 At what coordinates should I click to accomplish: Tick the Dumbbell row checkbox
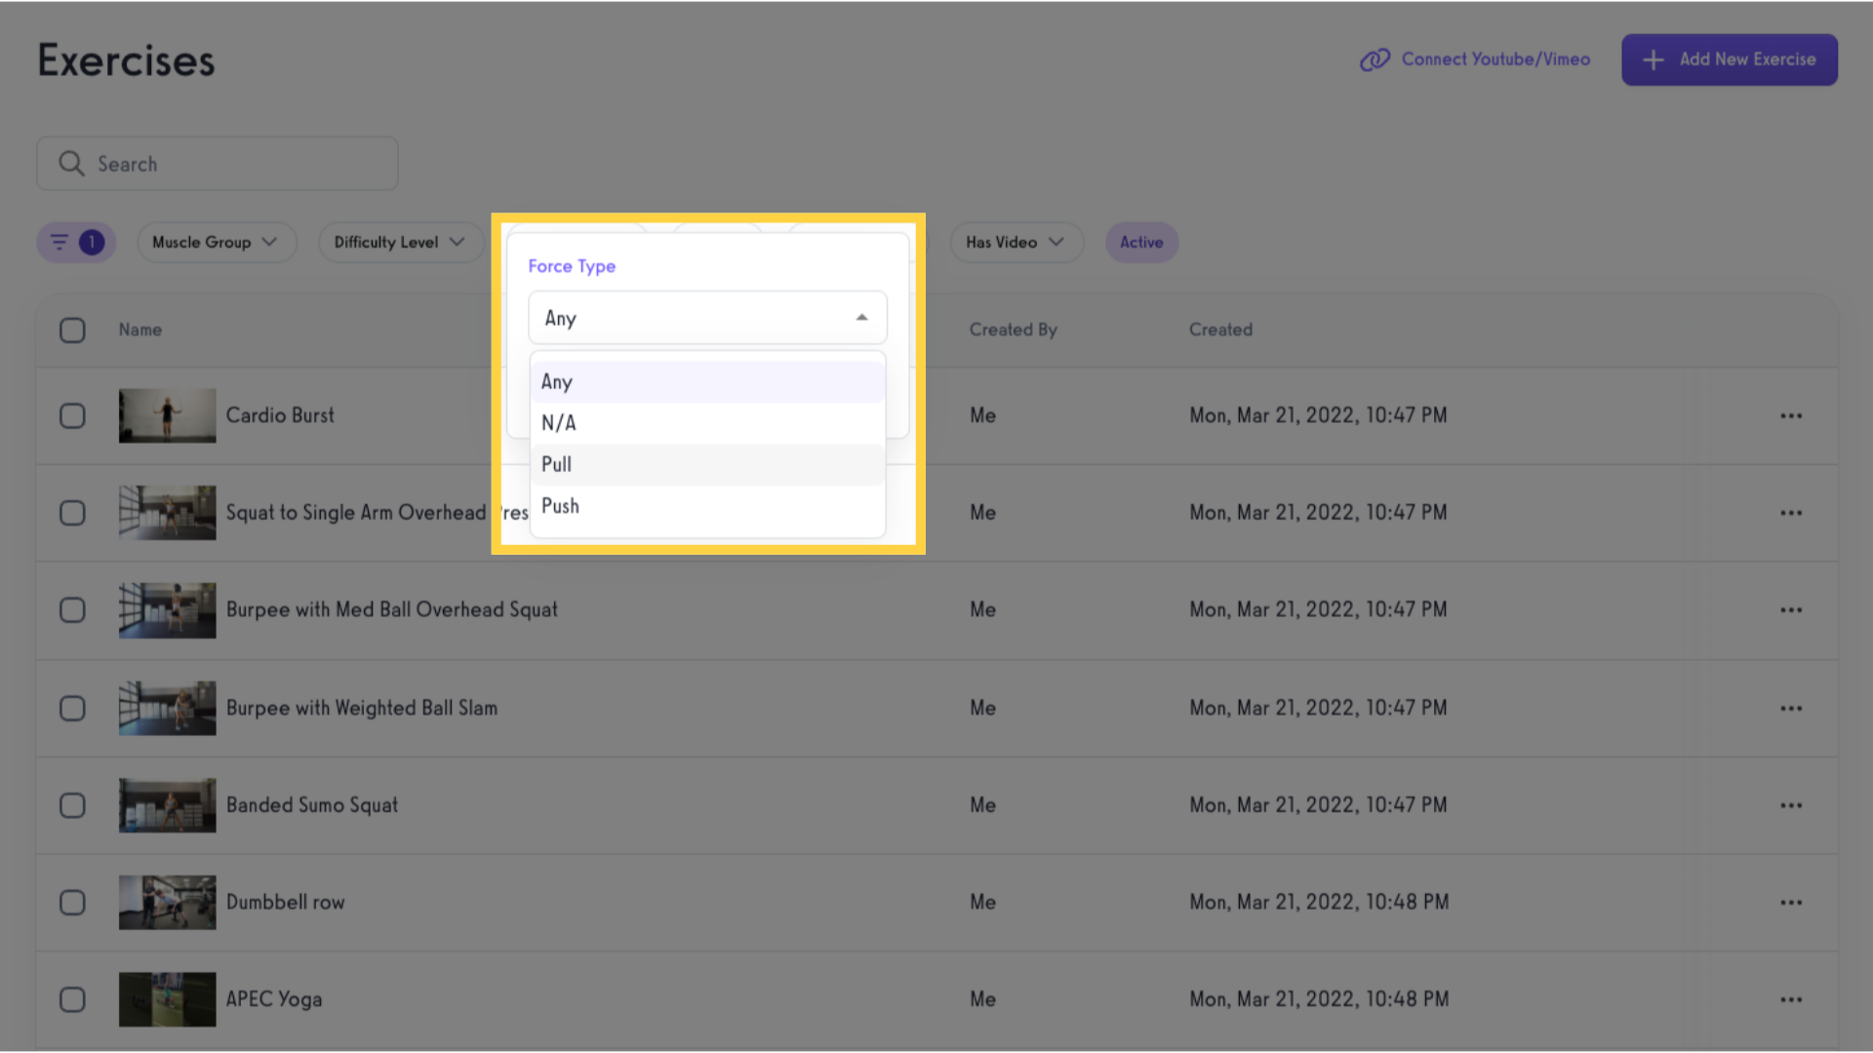coord(72,903)
